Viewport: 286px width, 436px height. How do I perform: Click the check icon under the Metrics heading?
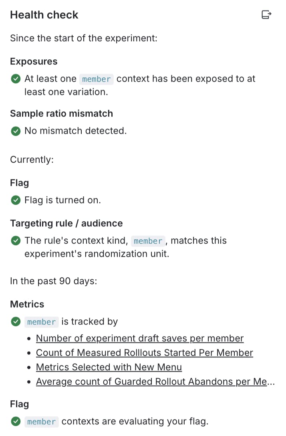pyautogui.click(x=16, y=322)
